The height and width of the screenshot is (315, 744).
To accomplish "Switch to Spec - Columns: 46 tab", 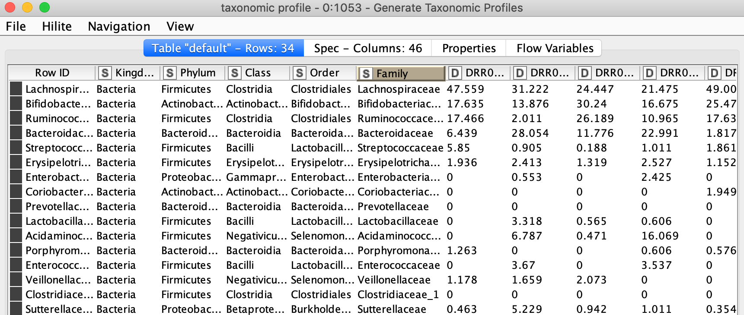I will 368,48.
